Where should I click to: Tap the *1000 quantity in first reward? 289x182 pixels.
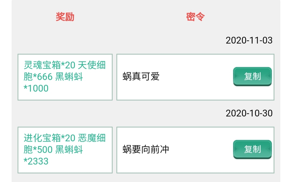36,88
